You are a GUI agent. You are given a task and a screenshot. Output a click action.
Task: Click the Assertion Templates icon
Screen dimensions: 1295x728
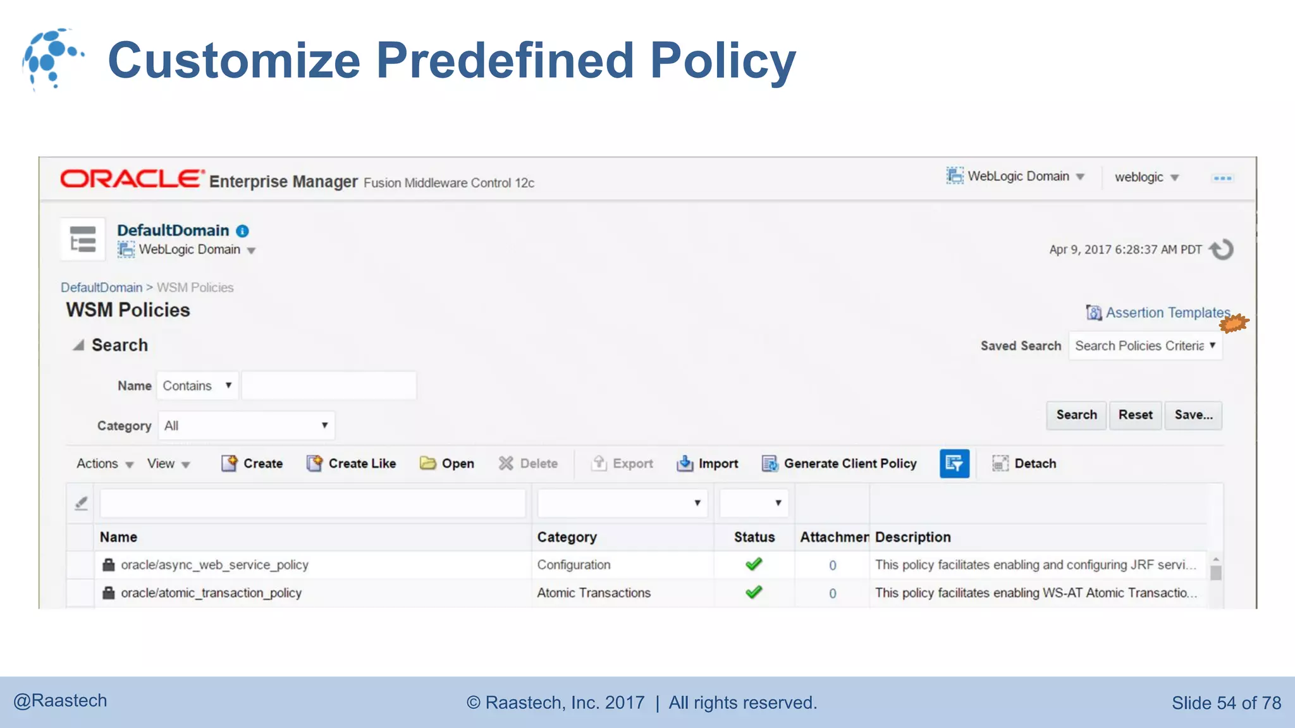click(1093, 313)
